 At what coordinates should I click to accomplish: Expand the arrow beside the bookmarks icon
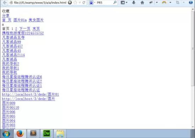click(127, 2)
